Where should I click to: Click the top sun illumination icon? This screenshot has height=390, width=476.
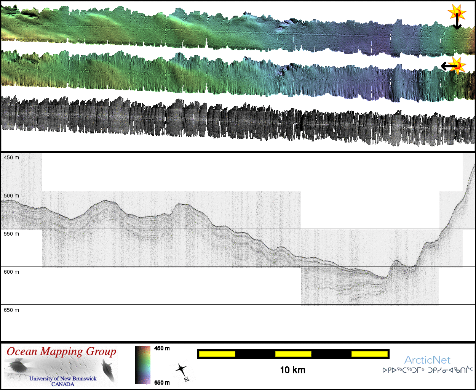coord(457,12)
